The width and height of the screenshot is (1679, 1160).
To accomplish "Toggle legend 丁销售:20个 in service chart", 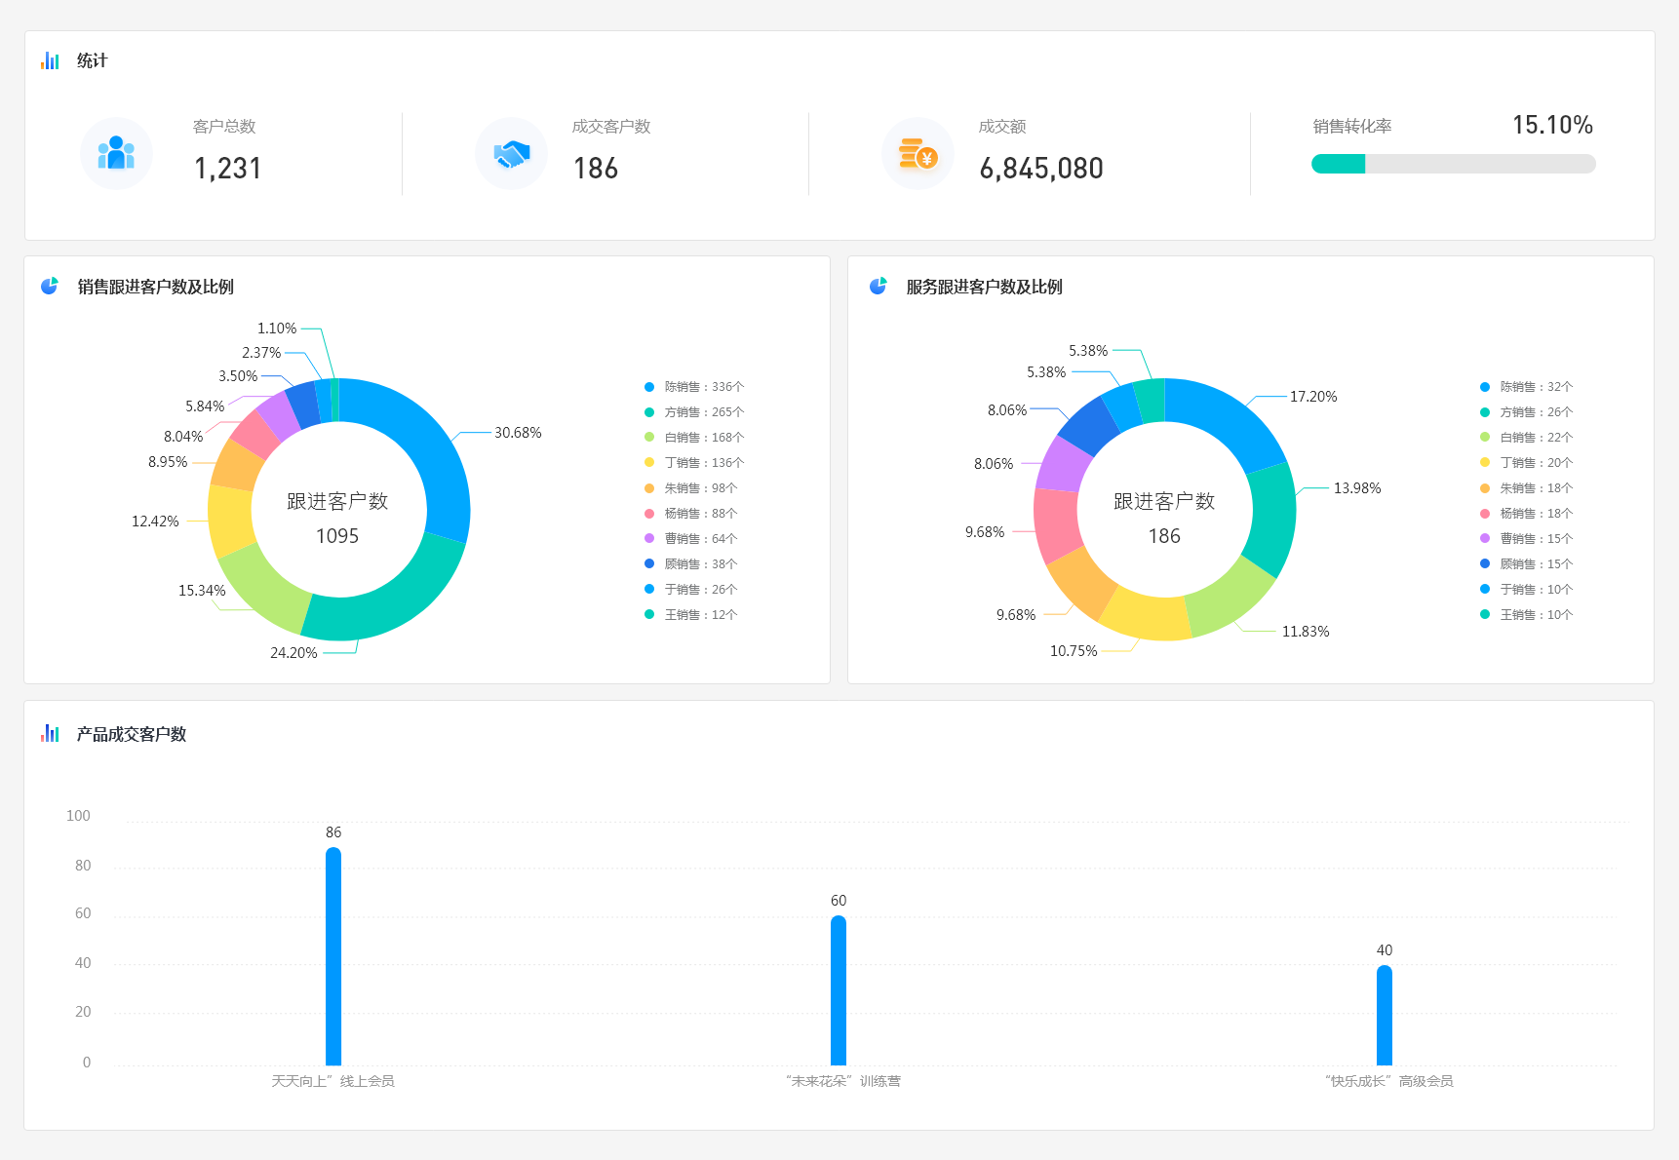I will (x=1527, y=463).
